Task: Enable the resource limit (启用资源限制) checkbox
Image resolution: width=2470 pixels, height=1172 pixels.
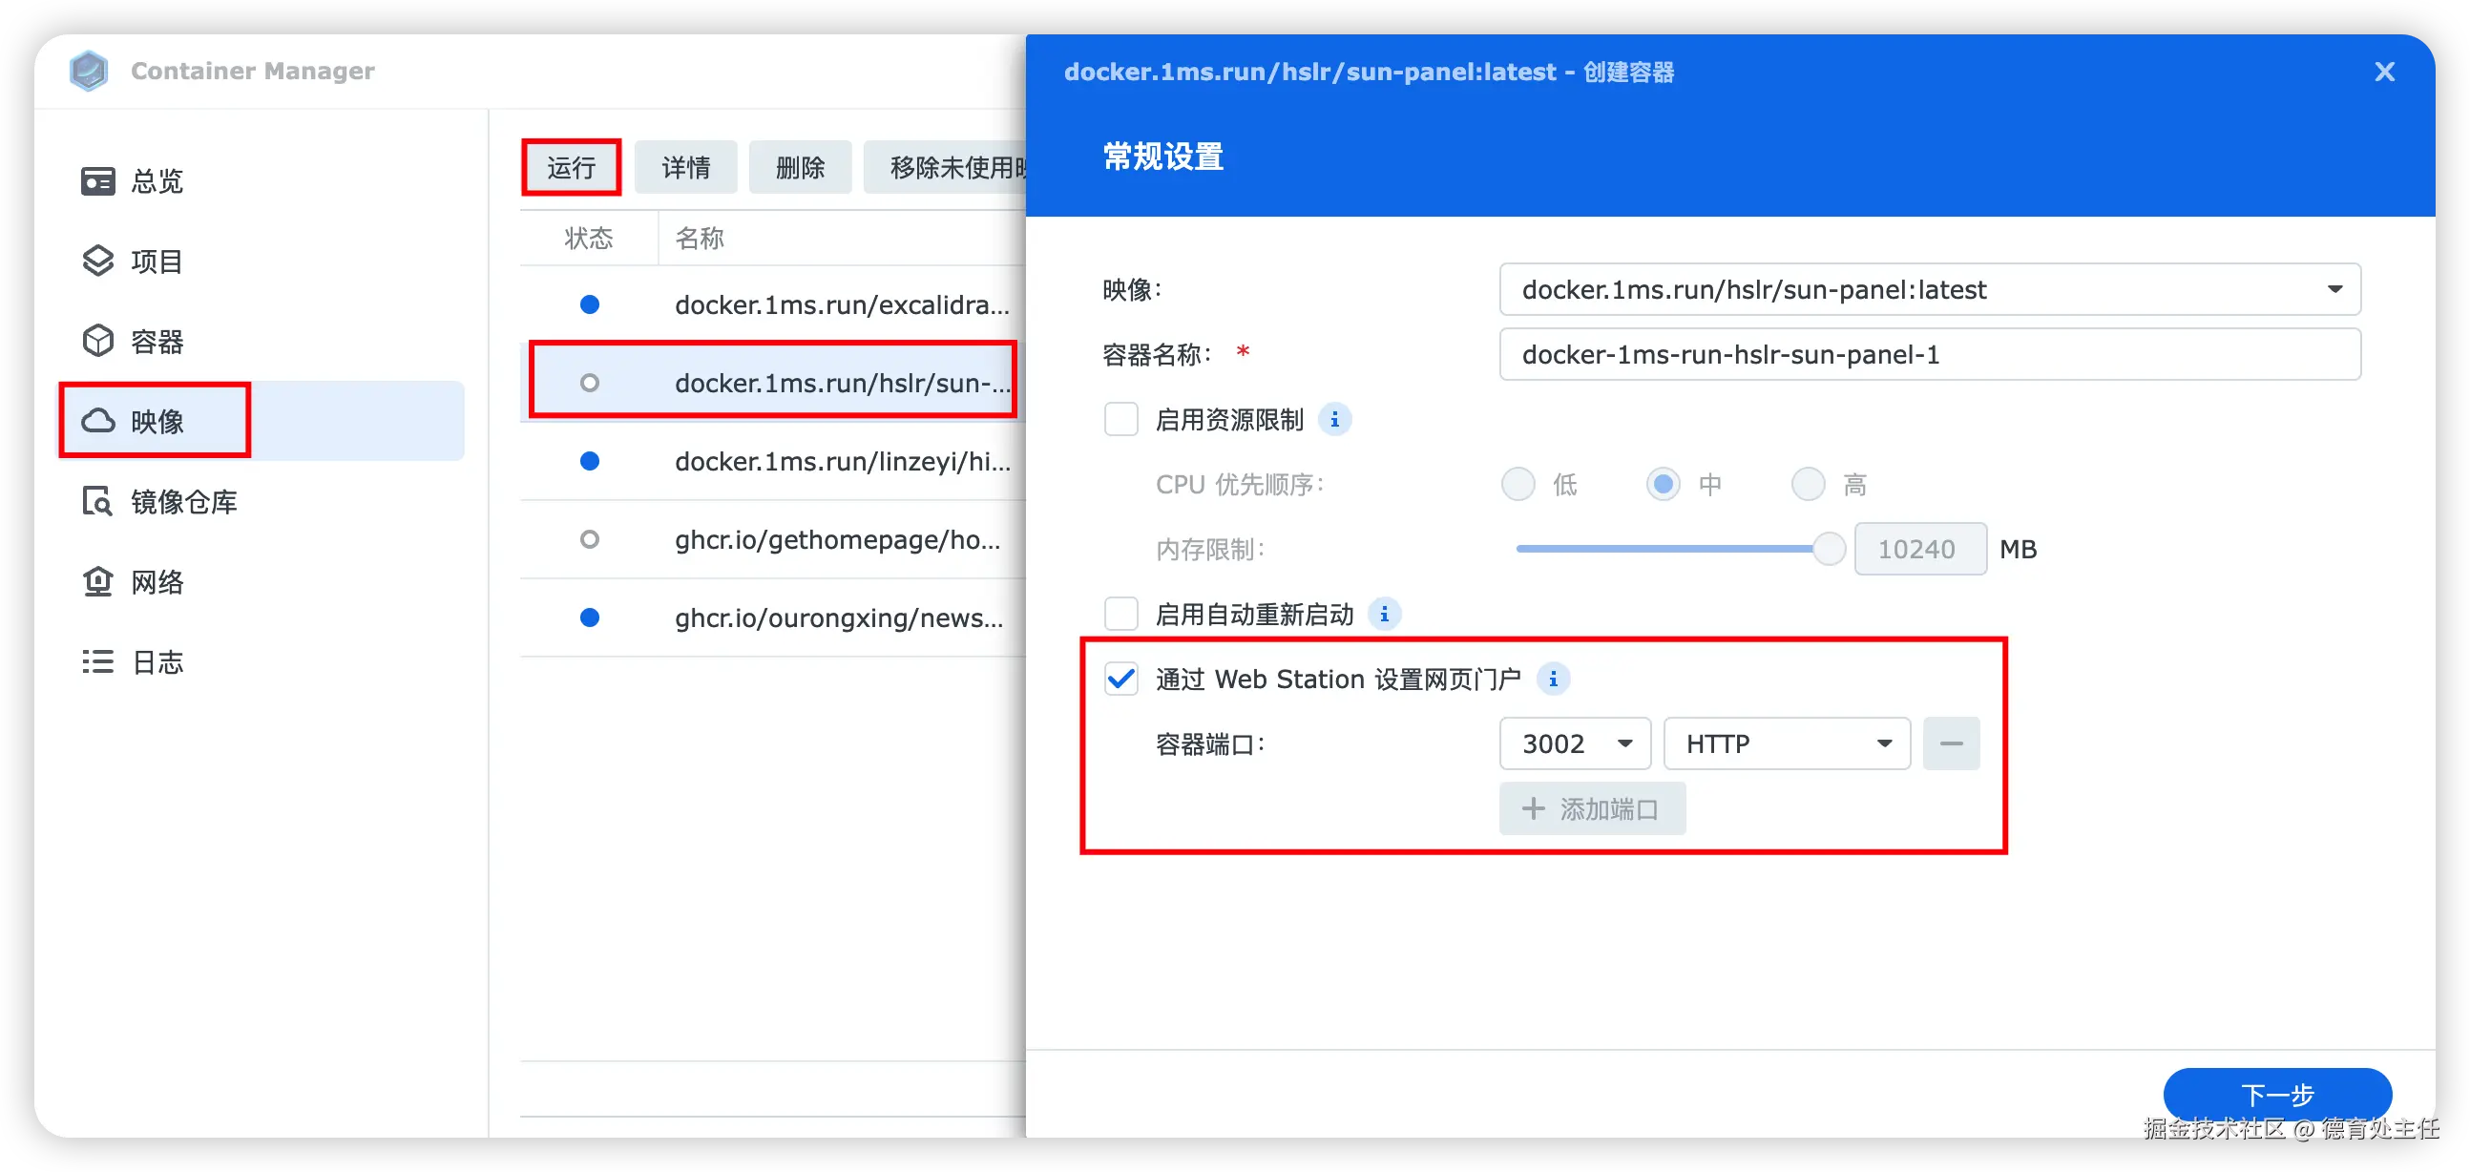Action: (1120, 420)
